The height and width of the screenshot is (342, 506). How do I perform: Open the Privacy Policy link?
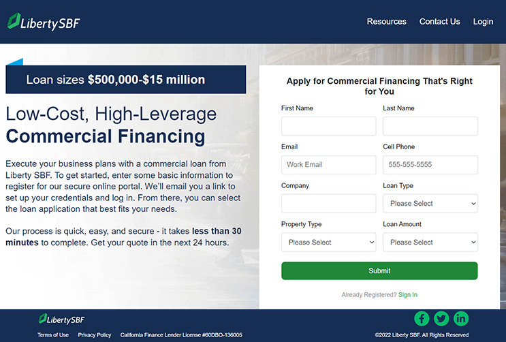point(95,335)
